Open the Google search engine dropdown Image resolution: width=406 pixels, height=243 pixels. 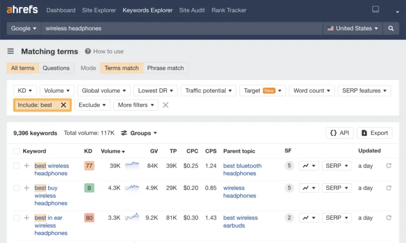click(24, 28)
